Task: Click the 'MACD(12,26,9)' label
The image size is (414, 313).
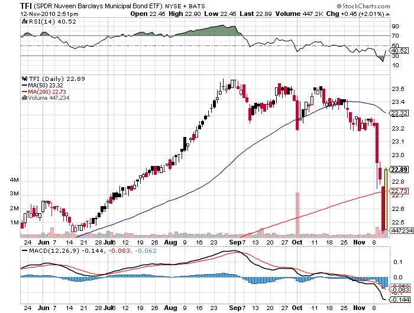Action: coord(54,251)
